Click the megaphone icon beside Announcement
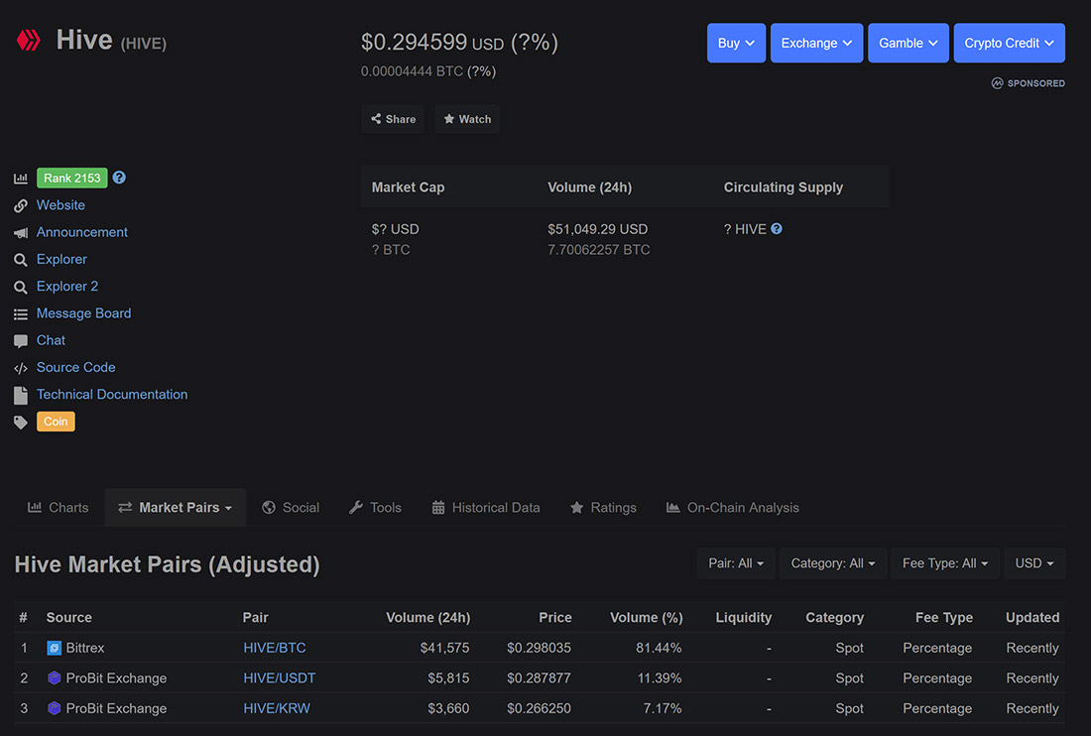This screenshot has width=1091, height=736. [x=21, y=233]
